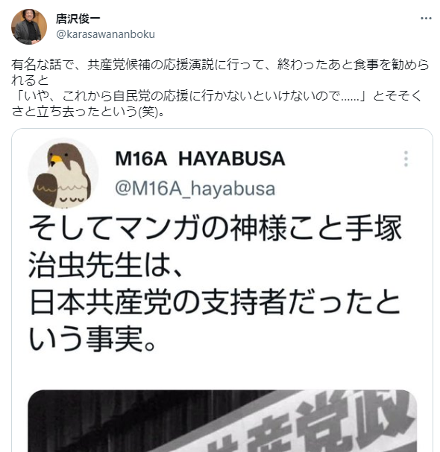Open the 唐沢俊一 display name link
Screen dimensions: 440x452
[x=78, y=19]
